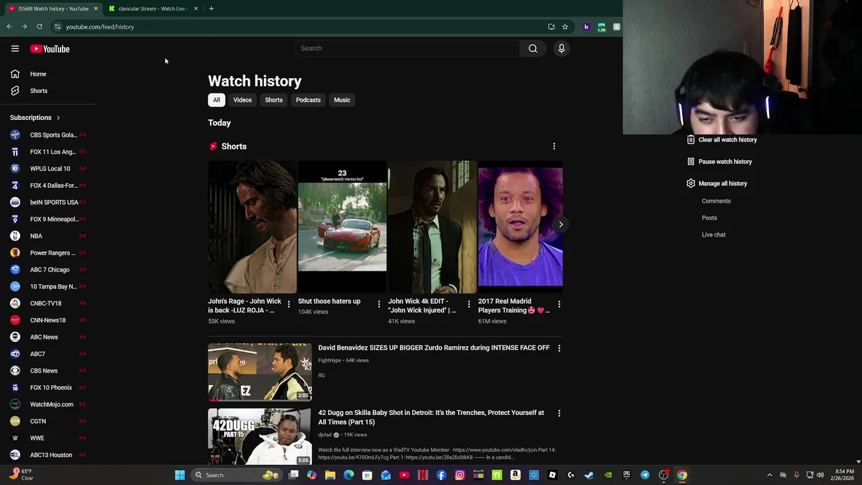Image resolution: width=862 pixels, height=485 pixels.
Task: Show hidden system tray icons chevron
Action: pos(769,475)
